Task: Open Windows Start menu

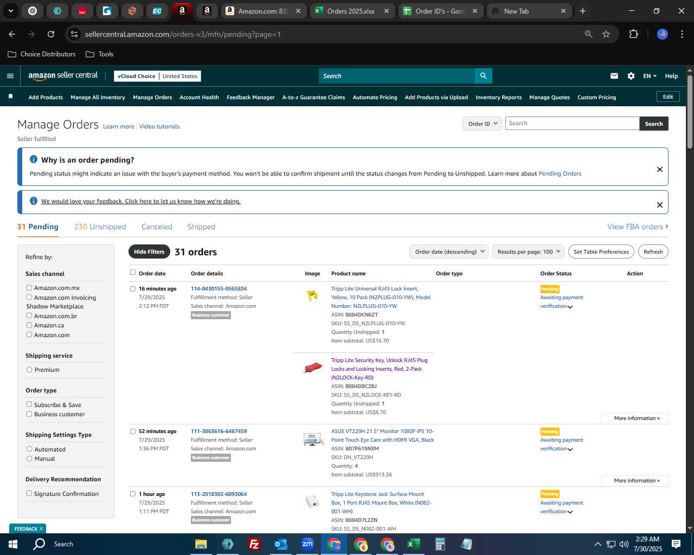Action: pos(13,544)
